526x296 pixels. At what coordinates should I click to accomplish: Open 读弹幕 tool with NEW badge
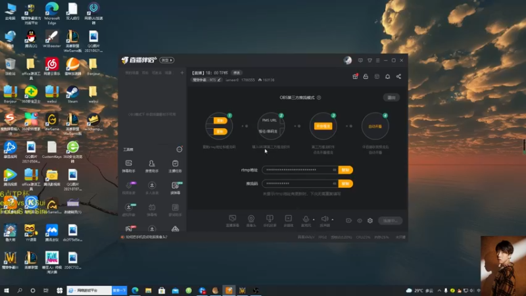click(175, 188)
